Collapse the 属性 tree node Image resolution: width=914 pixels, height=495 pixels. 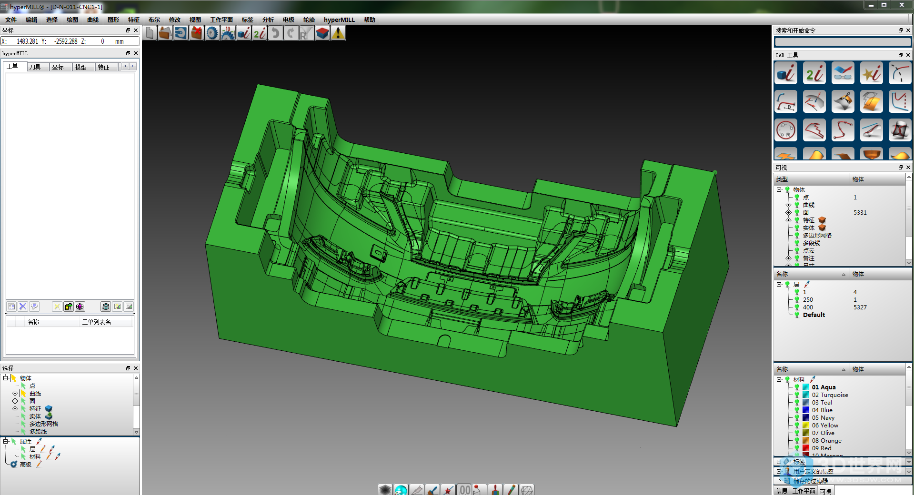coord(6,441)
